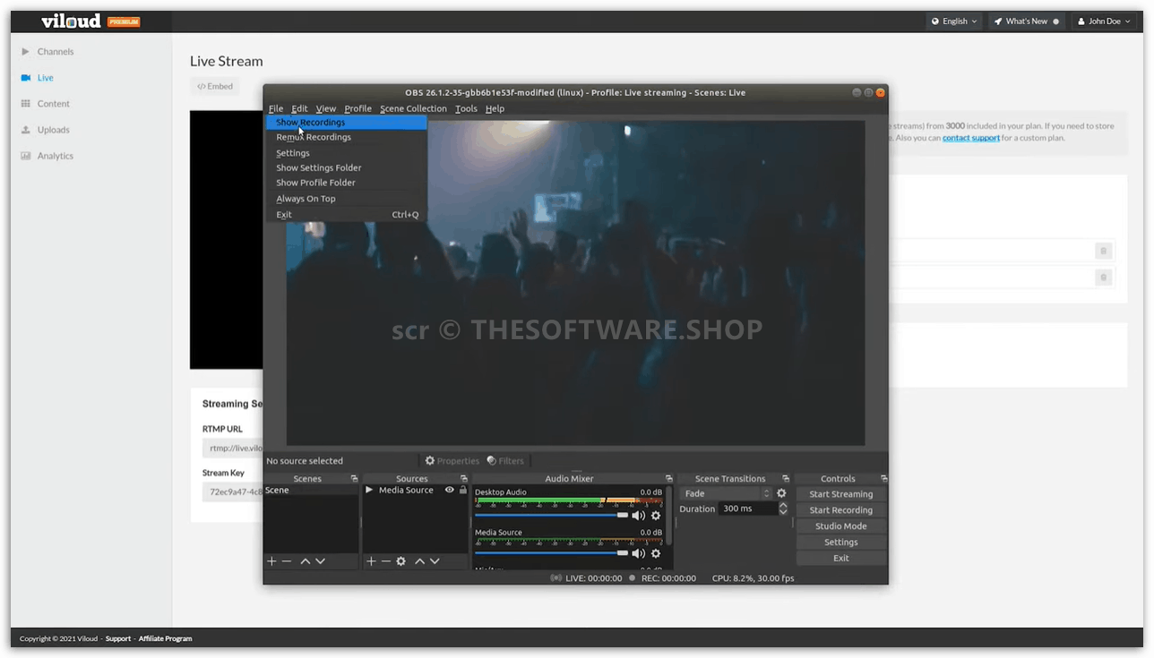1154x658 pixels.
Task: Open Desktop Audio gear settings in mixer
Action: click(656, 516)
